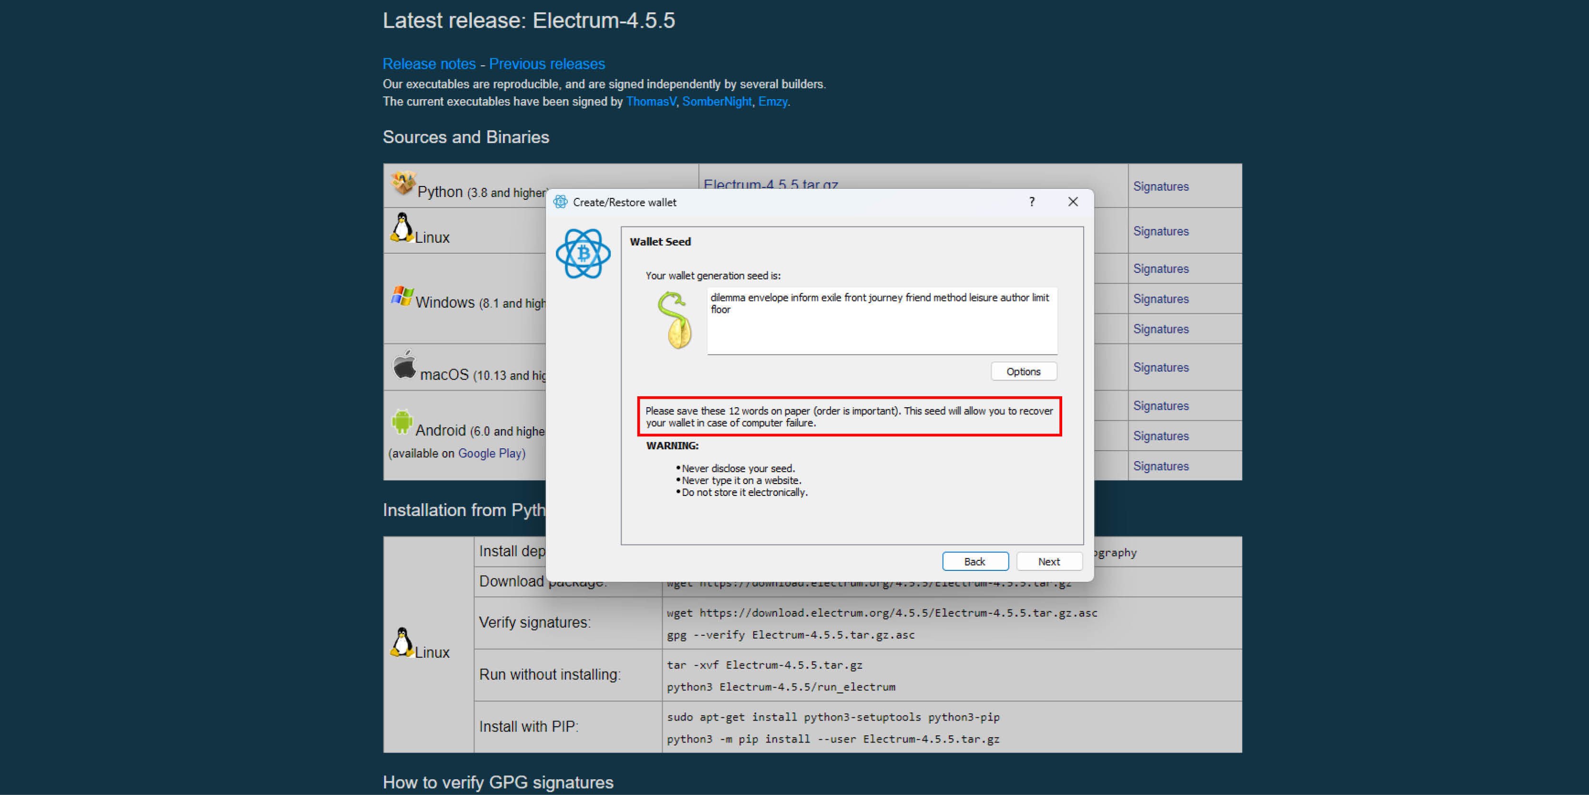Select the Back button in wallet dialog
The width and height of the screenshot is (1589, 795).
(x=974, y=562)
